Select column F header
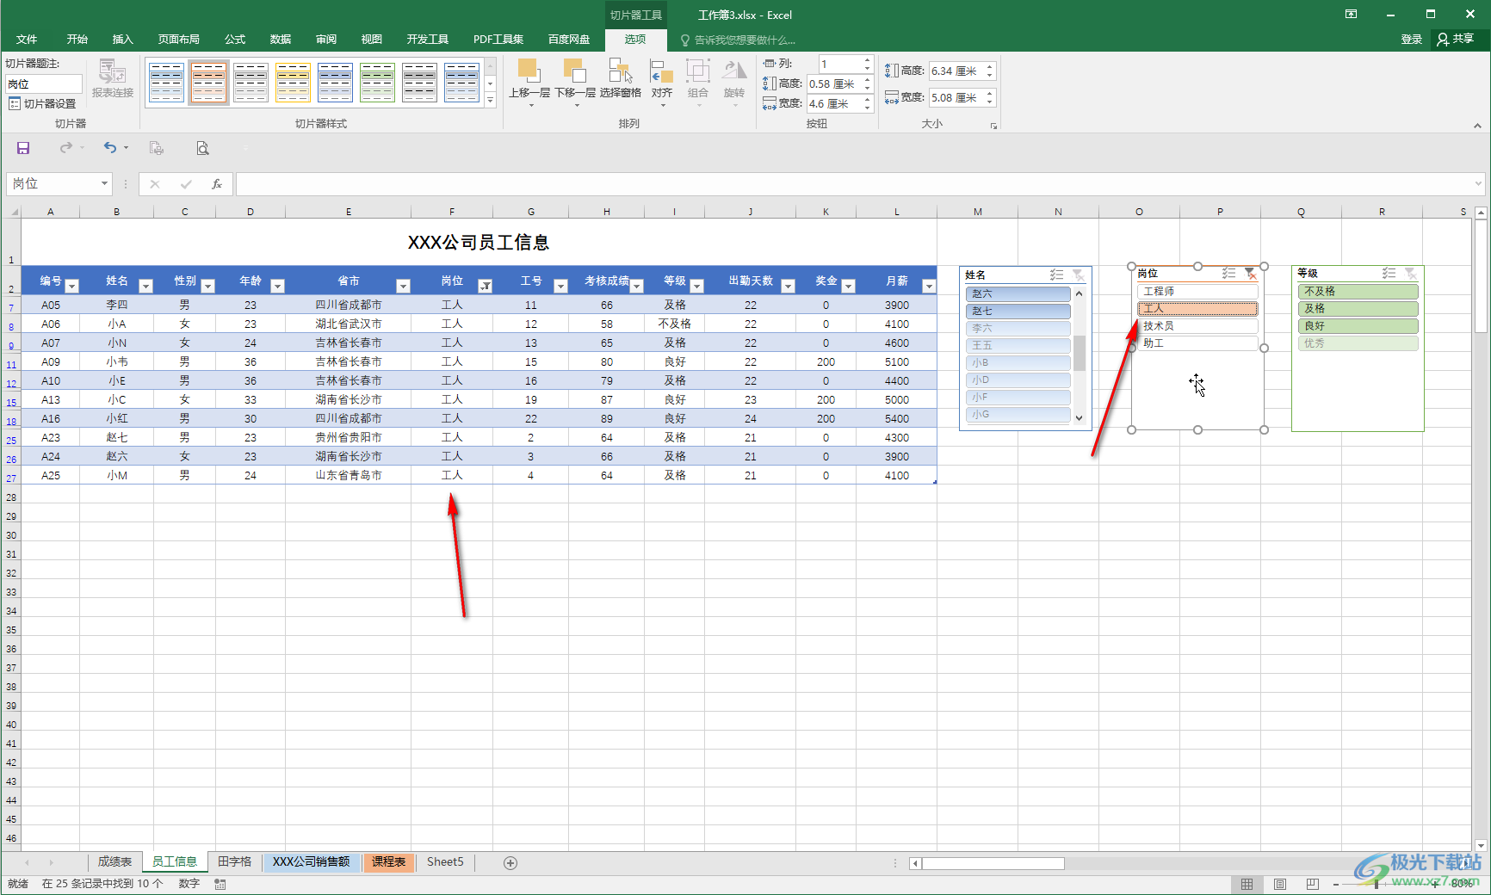This screenshot has height=895, width=1491. coord(452,211)
